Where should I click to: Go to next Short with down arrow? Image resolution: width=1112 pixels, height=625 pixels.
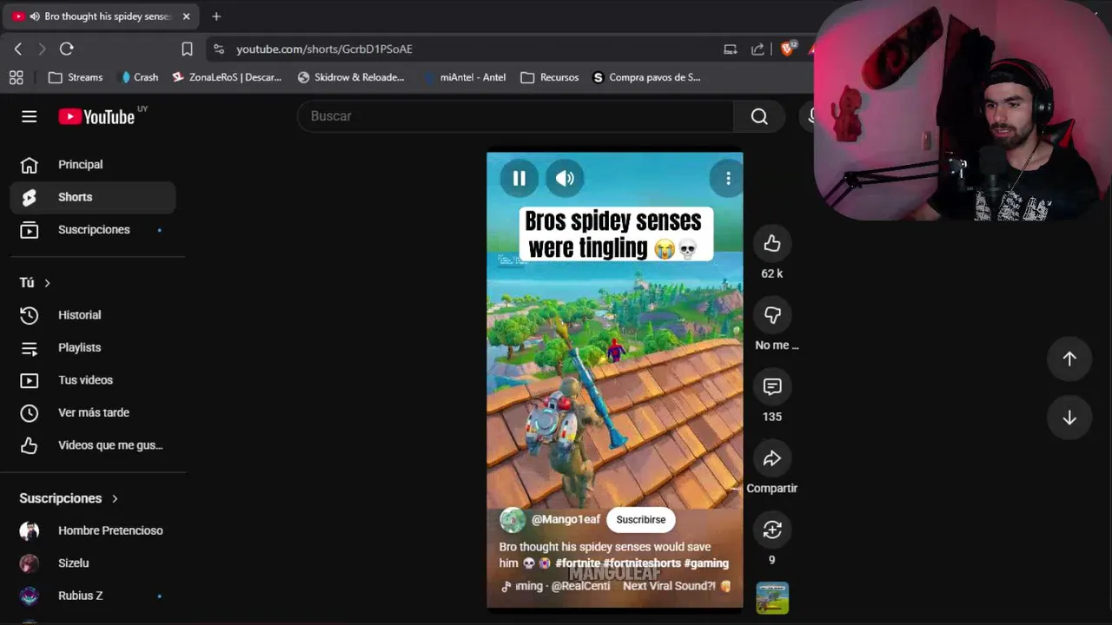coord(1069,418)
